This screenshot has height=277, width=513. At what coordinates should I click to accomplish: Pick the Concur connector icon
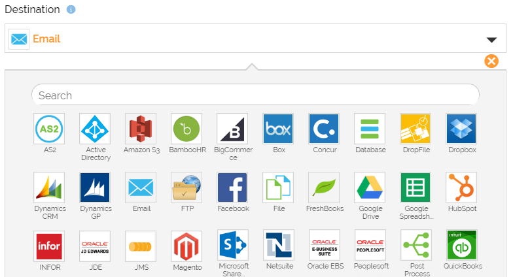click(x=324, y=129)
